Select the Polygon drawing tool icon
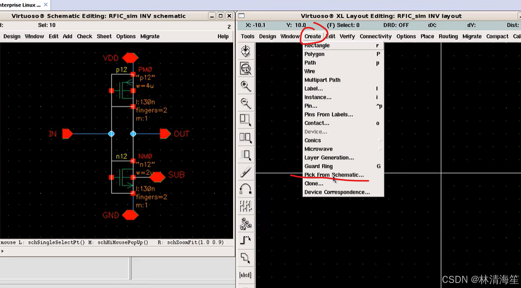Screen dimensions: 521x288 [x=245, y=258]
